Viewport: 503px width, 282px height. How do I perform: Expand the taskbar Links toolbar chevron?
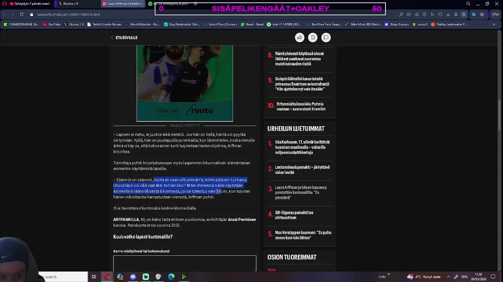389,275
